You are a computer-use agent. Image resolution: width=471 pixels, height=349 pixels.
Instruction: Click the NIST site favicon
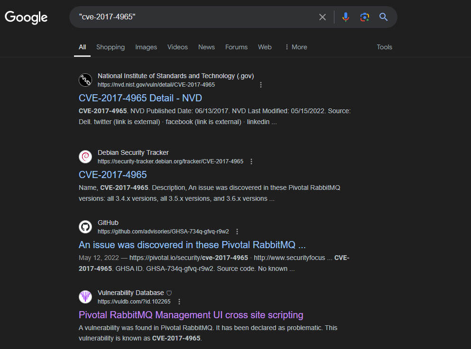85,80
